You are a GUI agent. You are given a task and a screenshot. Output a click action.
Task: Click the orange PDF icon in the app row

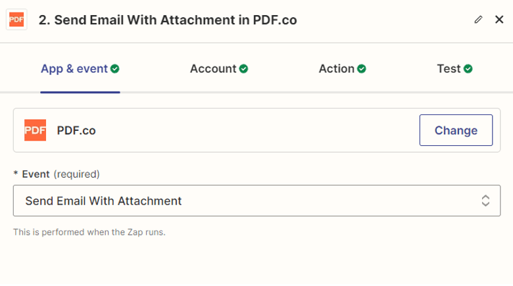[x=35, y=130]
